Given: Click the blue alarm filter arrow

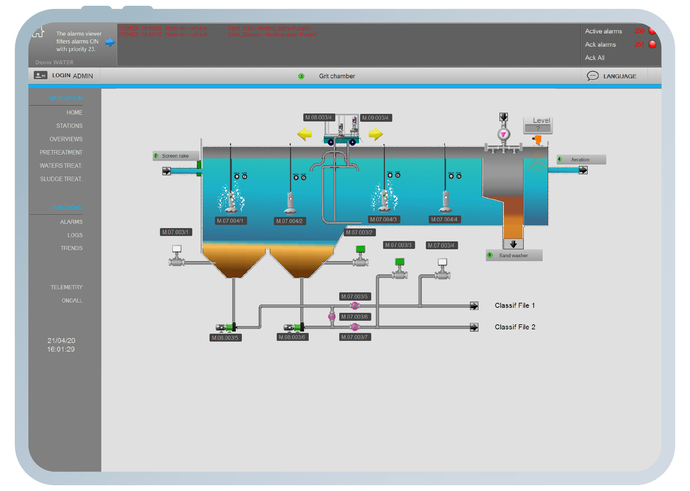Looking at the screenshot, I should coord(110,42).
